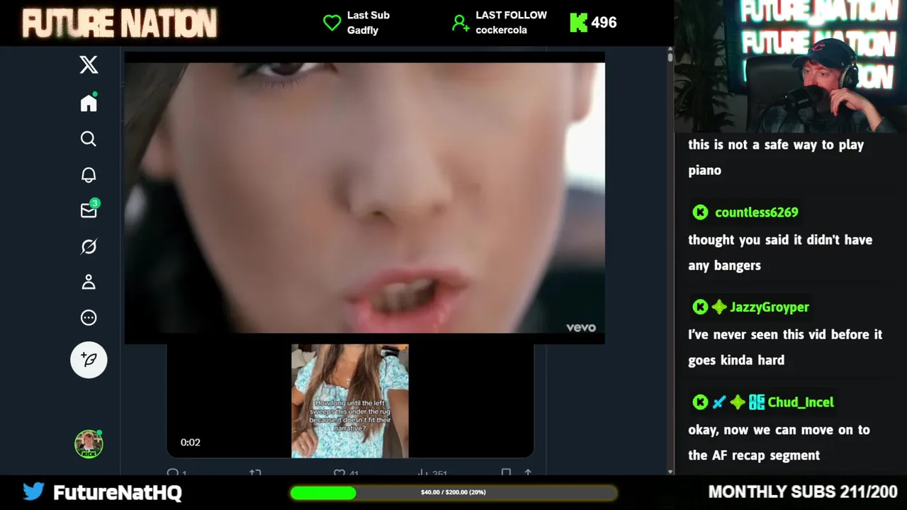The width and height of the screenshot is (907, 510).
Task: Open Messages envelope with 3 badge
Action: [89, 210]
